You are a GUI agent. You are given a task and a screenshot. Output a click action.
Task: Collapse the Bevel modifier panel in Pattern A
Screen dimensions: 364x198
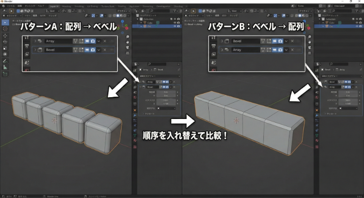[x=140, y=87]
